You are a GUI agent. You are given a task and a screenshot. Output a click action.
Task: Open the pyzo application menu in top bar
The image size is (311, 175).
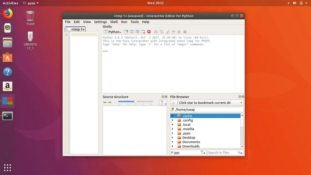(x=31, y=3)
